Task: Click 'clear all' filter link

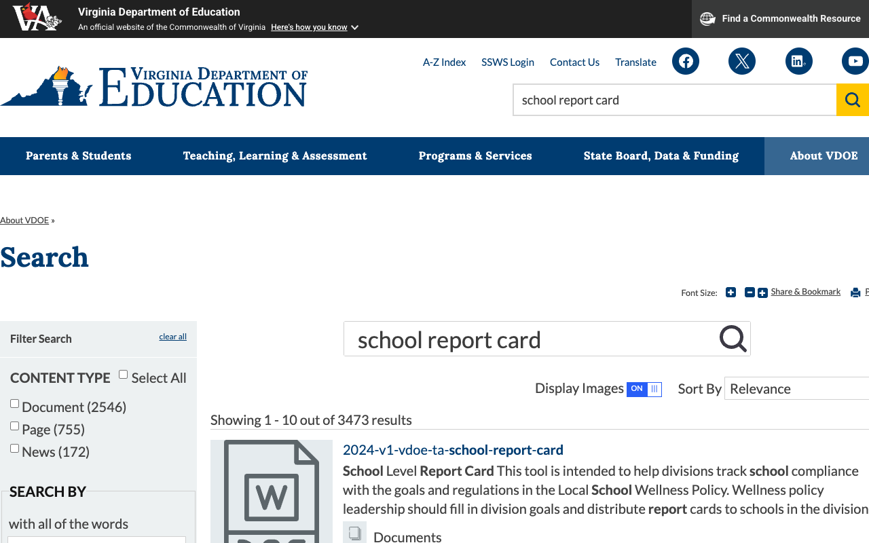Action: tap(173, 337)
